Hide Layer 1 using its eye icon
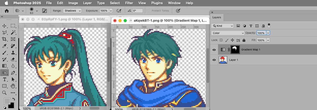This screenshot has width=317, height=110. pyautogui.click(x=214, y=60)
